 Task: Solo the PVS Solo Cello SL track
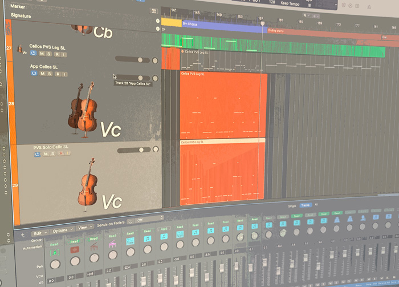tap(53, 154)
